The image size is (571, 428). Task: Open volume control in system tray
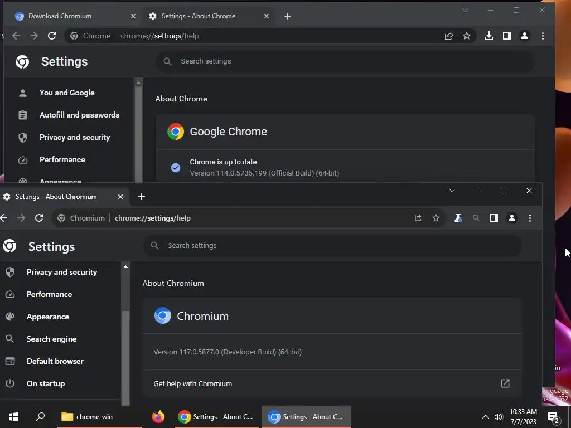tap(498, 417)
